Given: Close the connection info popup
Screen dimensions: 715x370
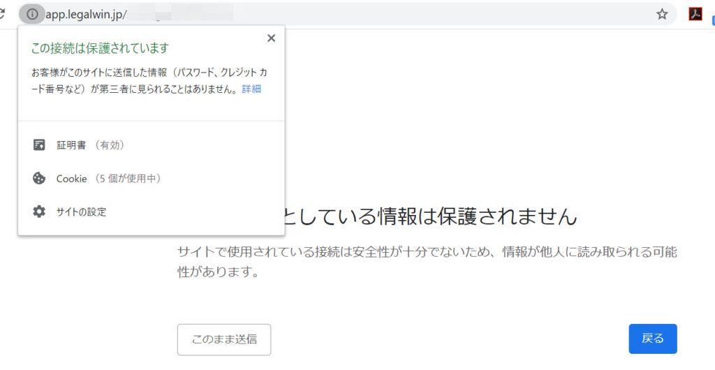Looking at the screenshot, I should [x=271, y=38].
